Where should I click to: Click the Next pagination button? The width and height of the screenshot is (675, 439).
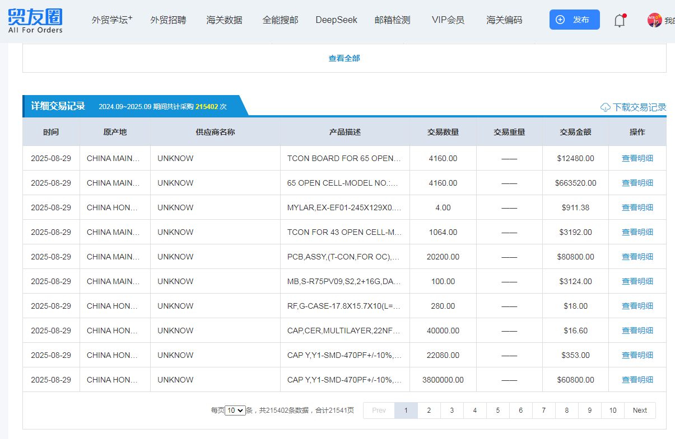[640, 410]
